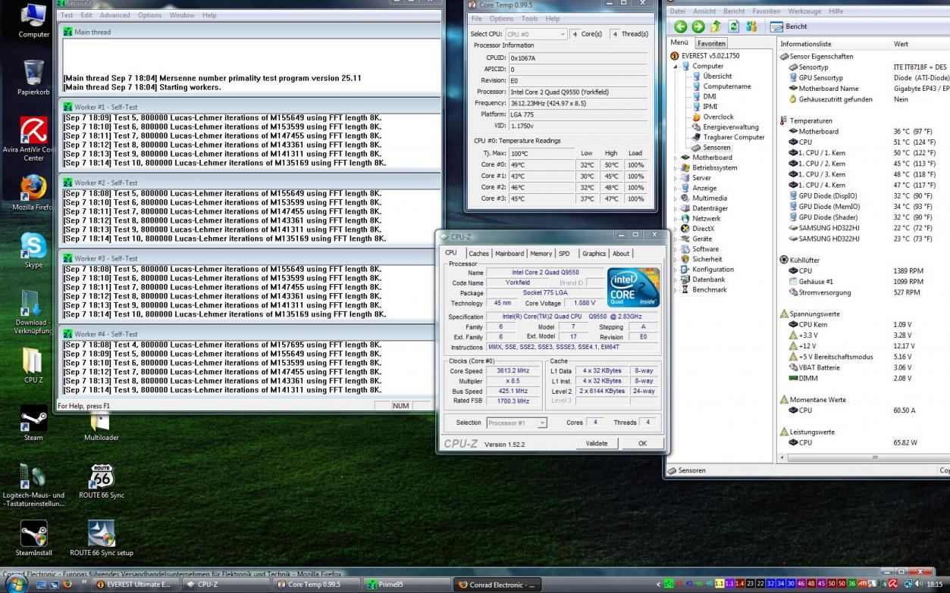Open Test menu in Prime95

coord(67,15)
